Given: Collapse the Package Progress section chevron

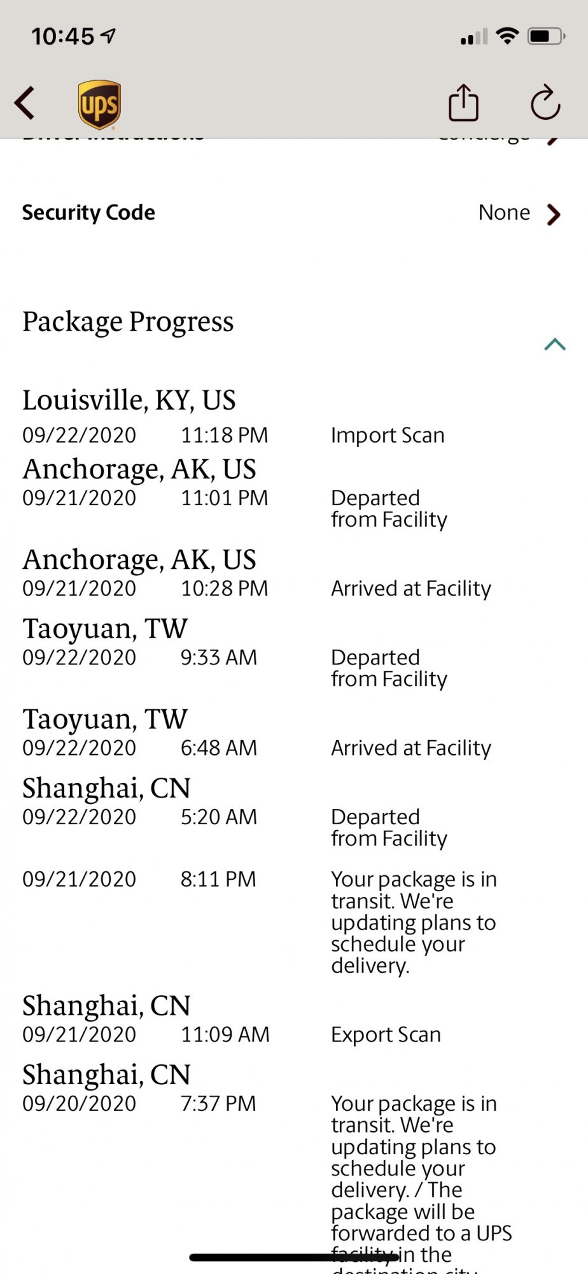Looking at the screenshot, I should click(555, 345).
